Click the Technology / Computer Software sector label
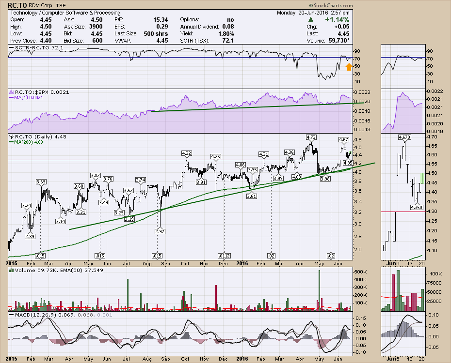This screenshot has height=363, width=451. coord(65,13)
